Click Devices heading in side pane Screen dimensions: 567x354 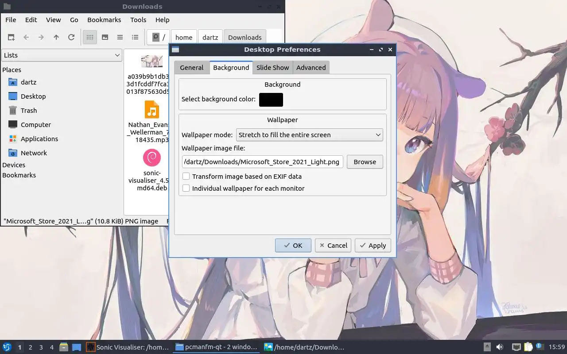click(14, 165)
